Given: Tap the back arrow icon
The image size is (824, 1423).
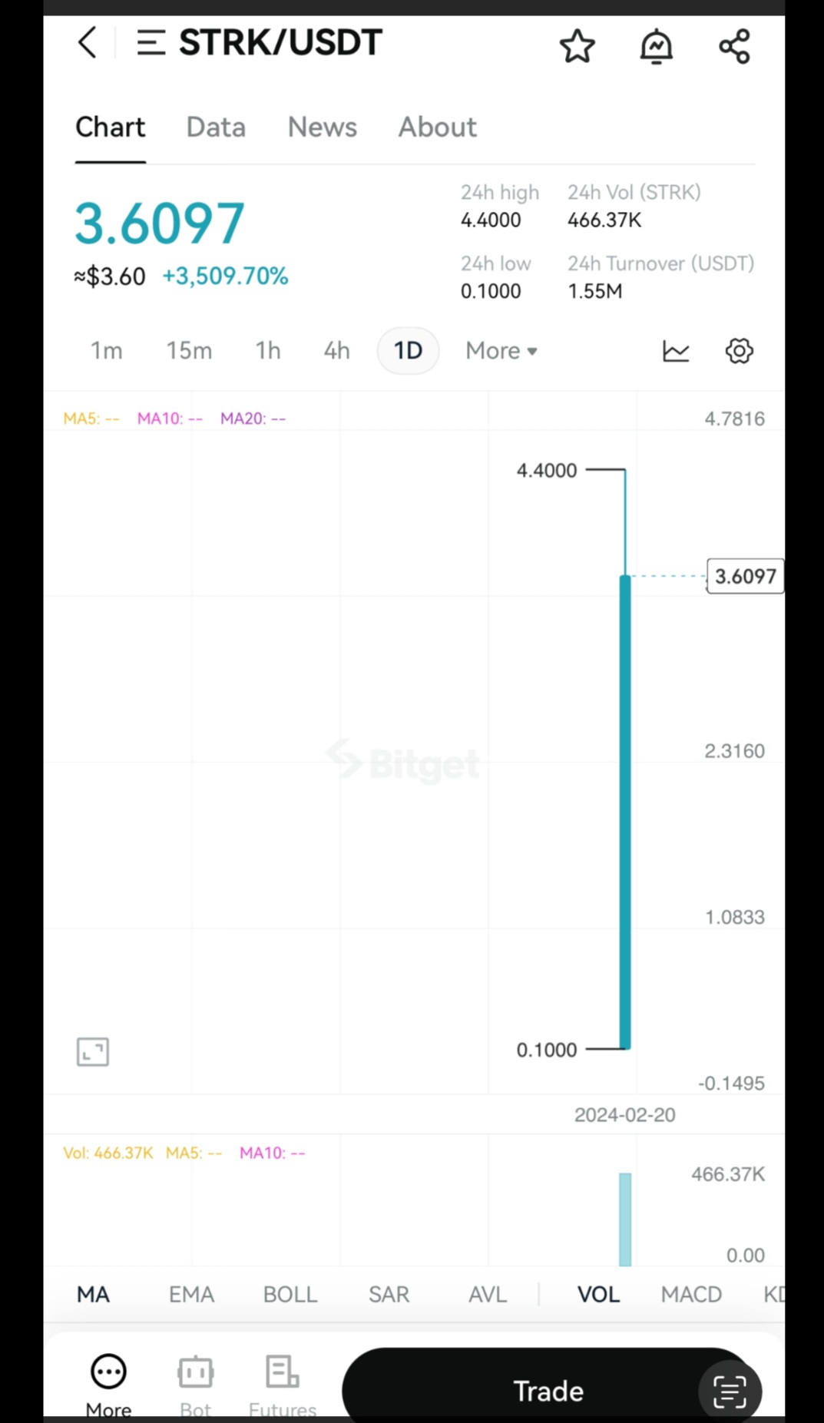Looking at the screenshot, I should (x=88, y=43).
